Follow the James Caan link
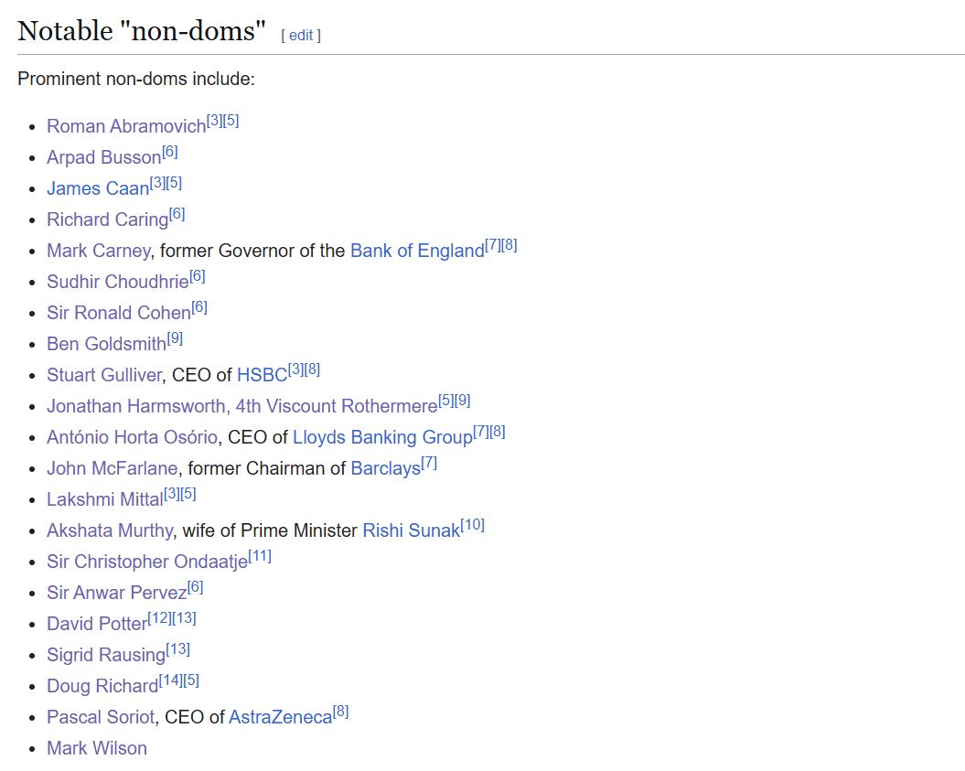Viewport: 965px width, 771px height. (98, 188)
